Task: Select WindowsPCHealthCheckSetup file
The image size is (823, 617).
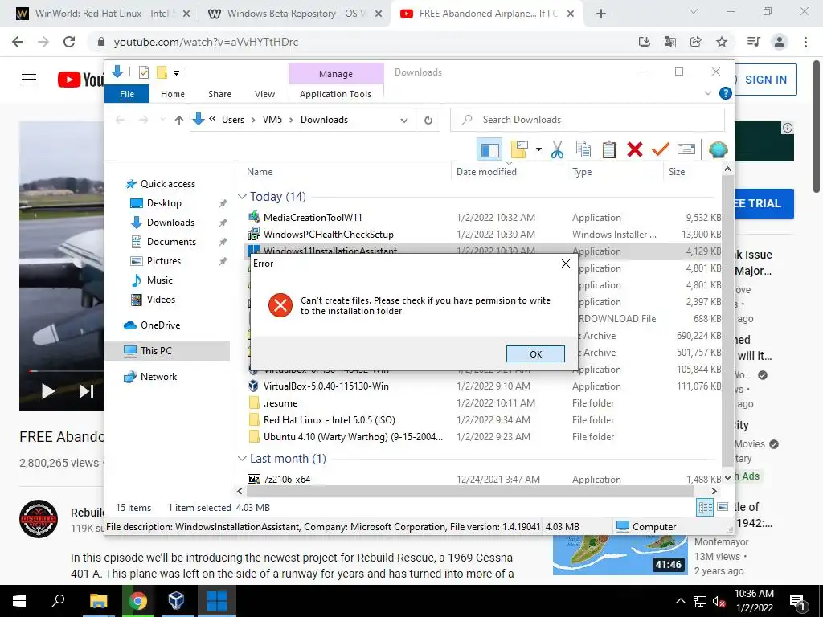Action: (328, 235)
